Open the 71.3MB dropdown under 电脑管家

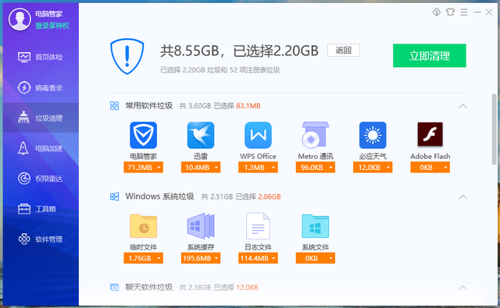pos(143,168)
